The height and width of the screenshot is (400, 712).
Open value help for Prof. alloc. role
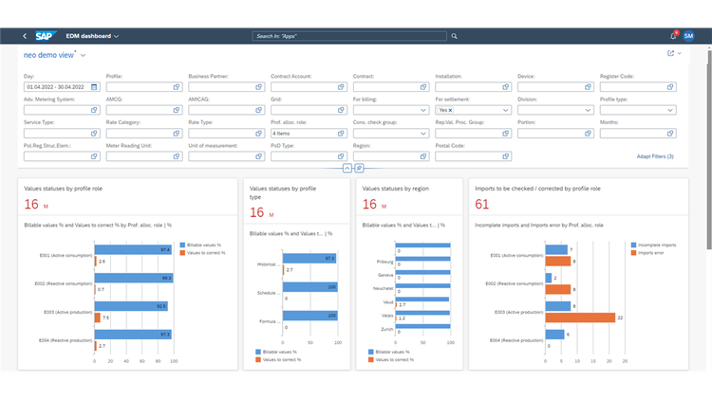(341, 134)
